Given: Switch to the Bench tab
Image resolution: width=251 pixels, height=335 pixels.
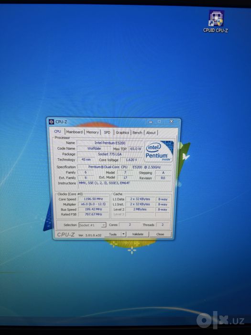Looking at the screenshot, I should click(x=137, y=133).
